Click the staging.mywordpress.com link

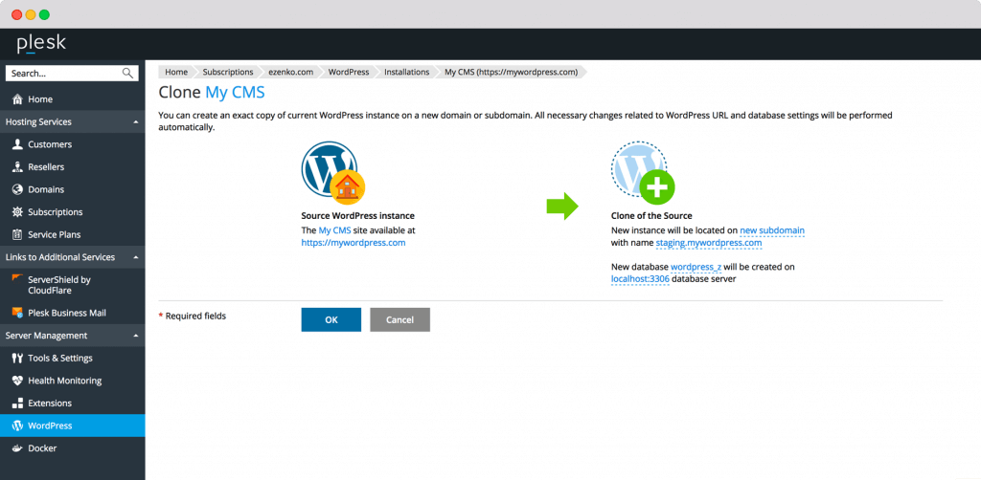[708, 244]
